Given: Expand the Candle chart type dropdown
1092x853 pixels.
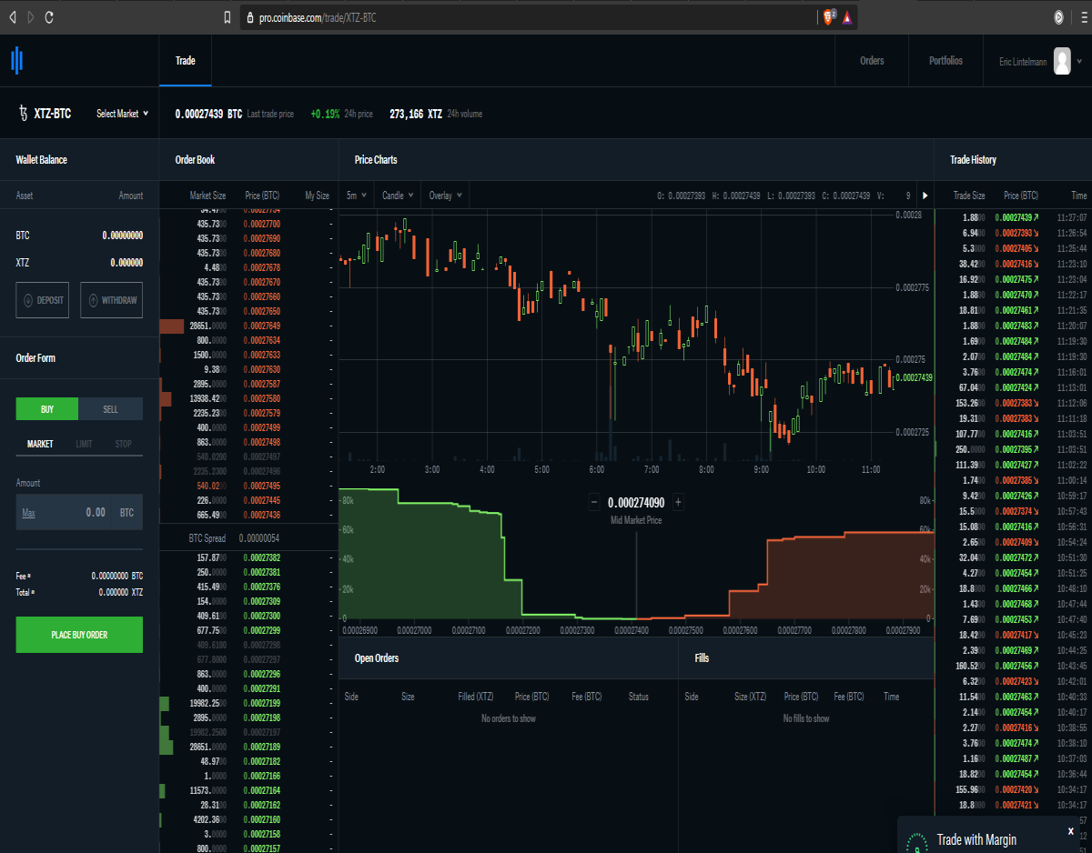Looking at the screenshot, I should coord(398,196).
